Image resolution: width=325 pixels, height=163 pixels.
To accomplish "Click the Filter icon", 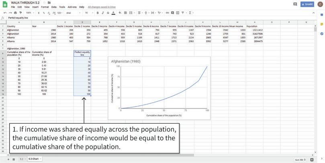I will pyautogui.click(x=184, y=13).
